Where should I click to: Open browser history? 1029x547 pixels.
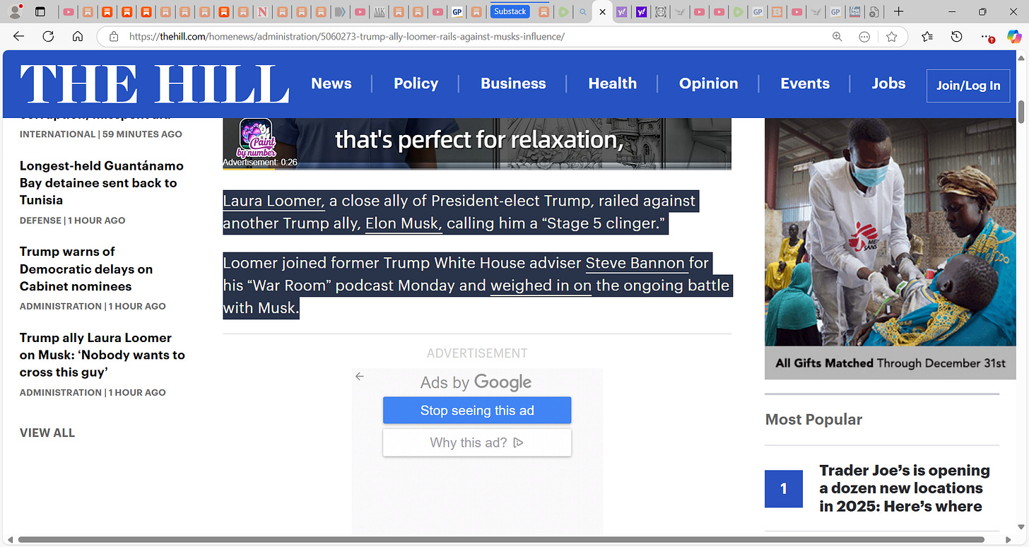point(956,37)
